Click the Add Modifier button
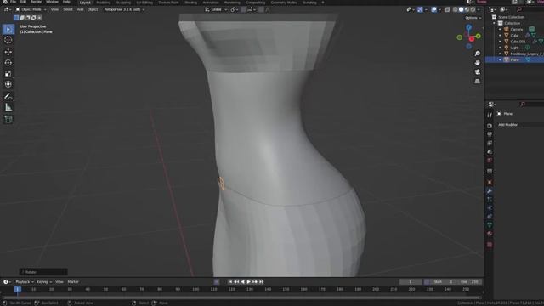This screenshot has height=306, width=544. click(x=520, y=125)
